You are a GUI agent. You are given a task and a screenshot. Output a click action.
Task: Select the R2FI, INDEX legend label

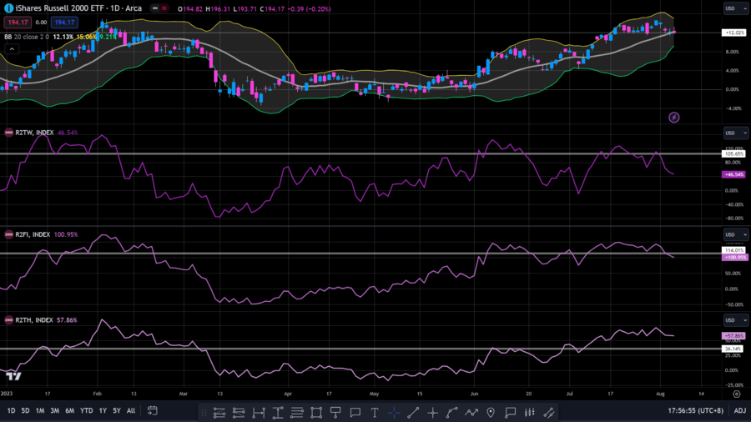[33, 234]
